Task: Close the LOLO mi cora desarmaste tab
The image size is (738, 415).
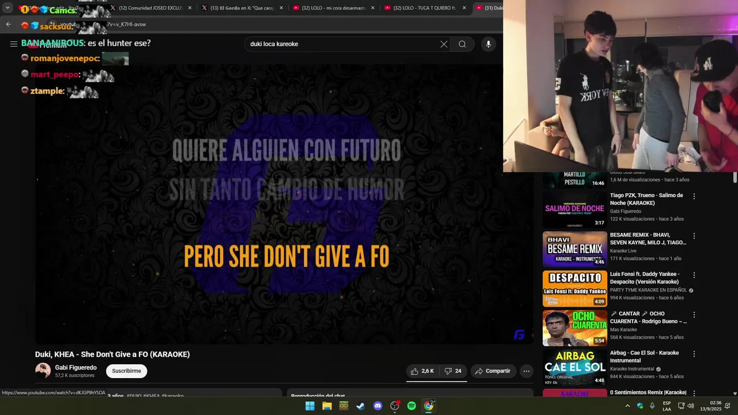Action: pos(373,8)
